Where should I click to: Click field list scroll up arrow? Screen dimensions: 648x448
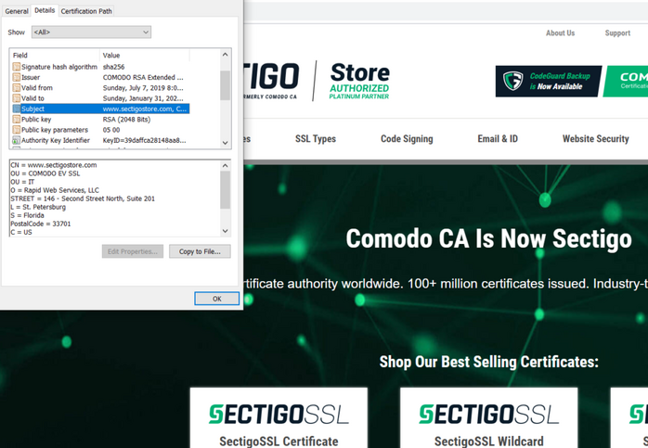coord(226,55)
